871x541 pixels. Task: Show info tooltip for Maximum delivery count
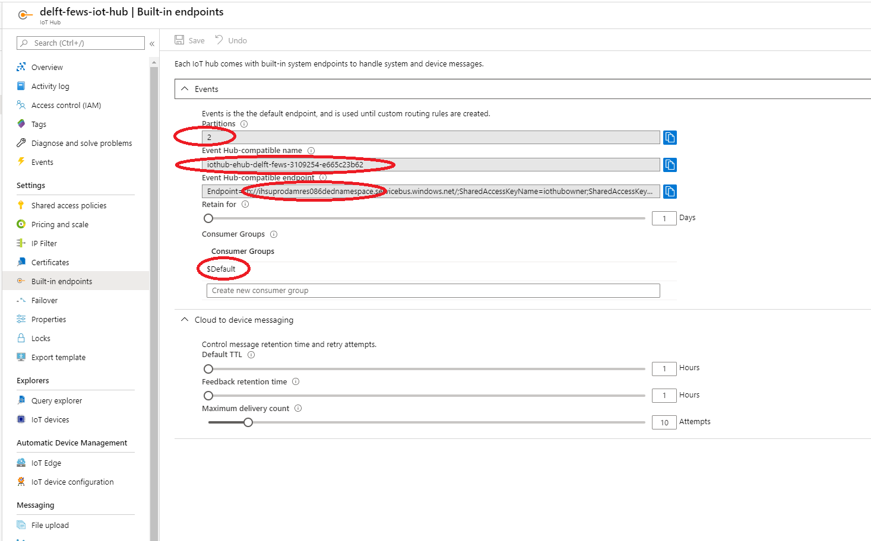tap(298, 409)
